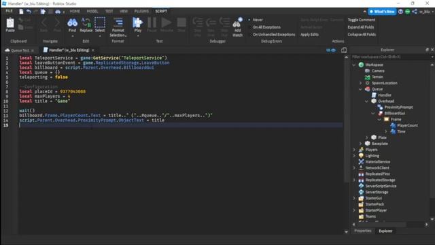Open the w_blu account dropdown

[426, 12]
